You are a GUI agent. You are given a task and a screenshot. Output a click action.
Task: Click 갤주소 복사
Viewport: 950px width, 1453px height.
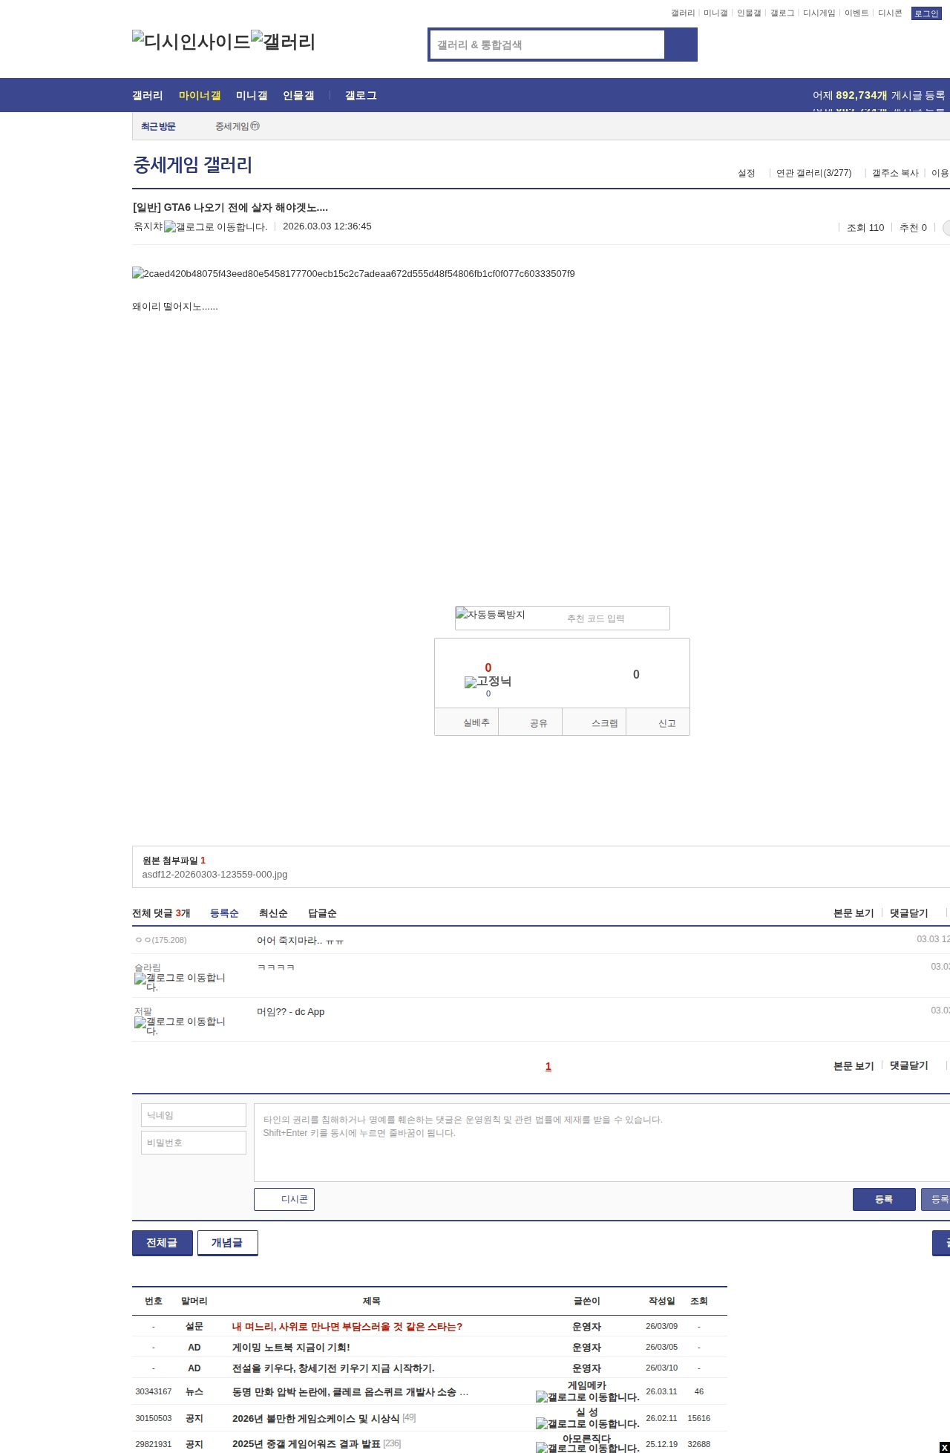[895, 173]
